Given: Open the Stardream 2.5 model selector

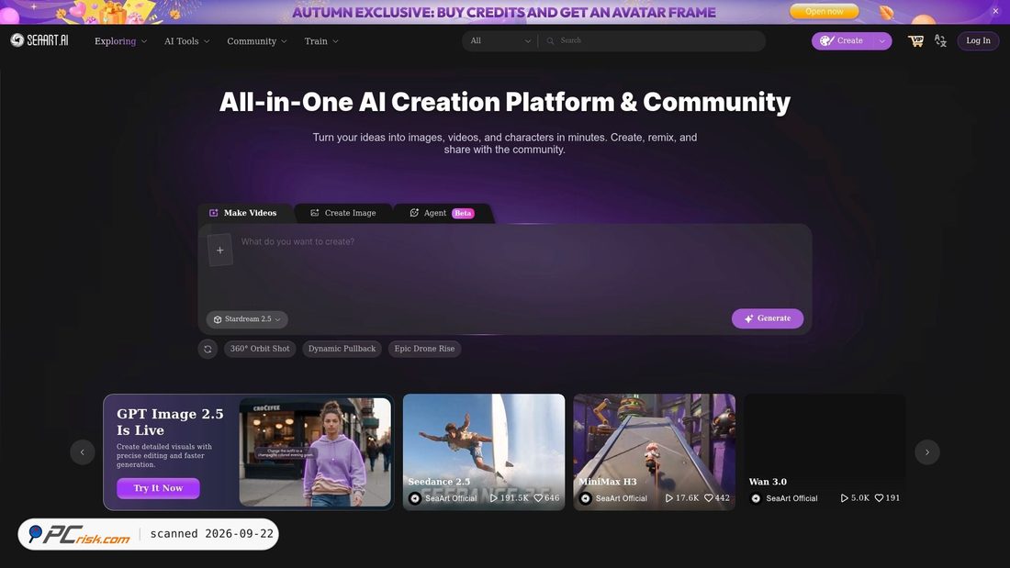Looking at the screenshot, I should click(x=247, y=319).
